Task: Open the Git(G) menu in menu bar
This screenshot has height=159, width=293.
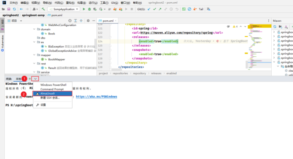Action: click(x=115, y=3)
